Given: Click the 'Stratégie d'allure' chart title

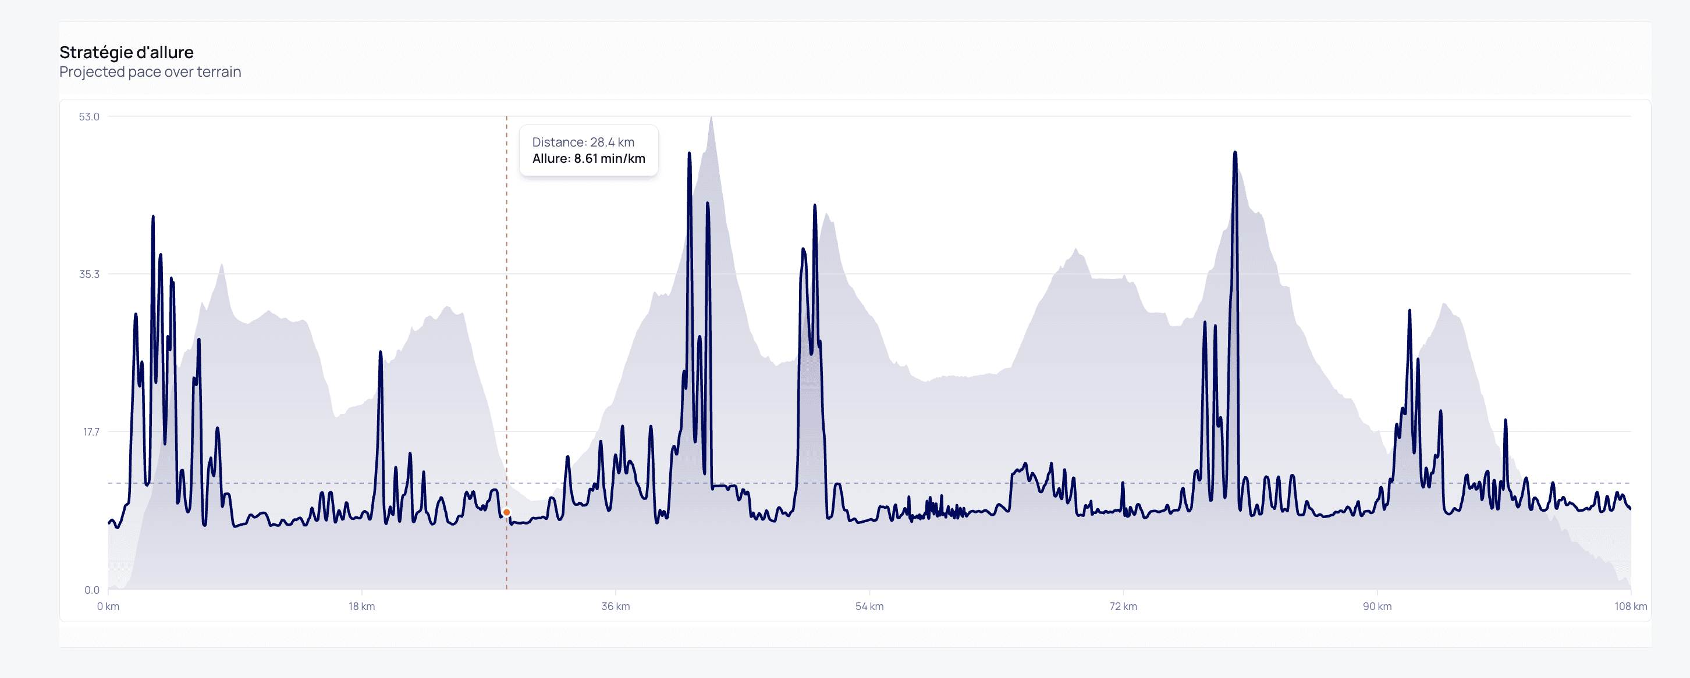Looking at the screenshot, I should (126, 52).
